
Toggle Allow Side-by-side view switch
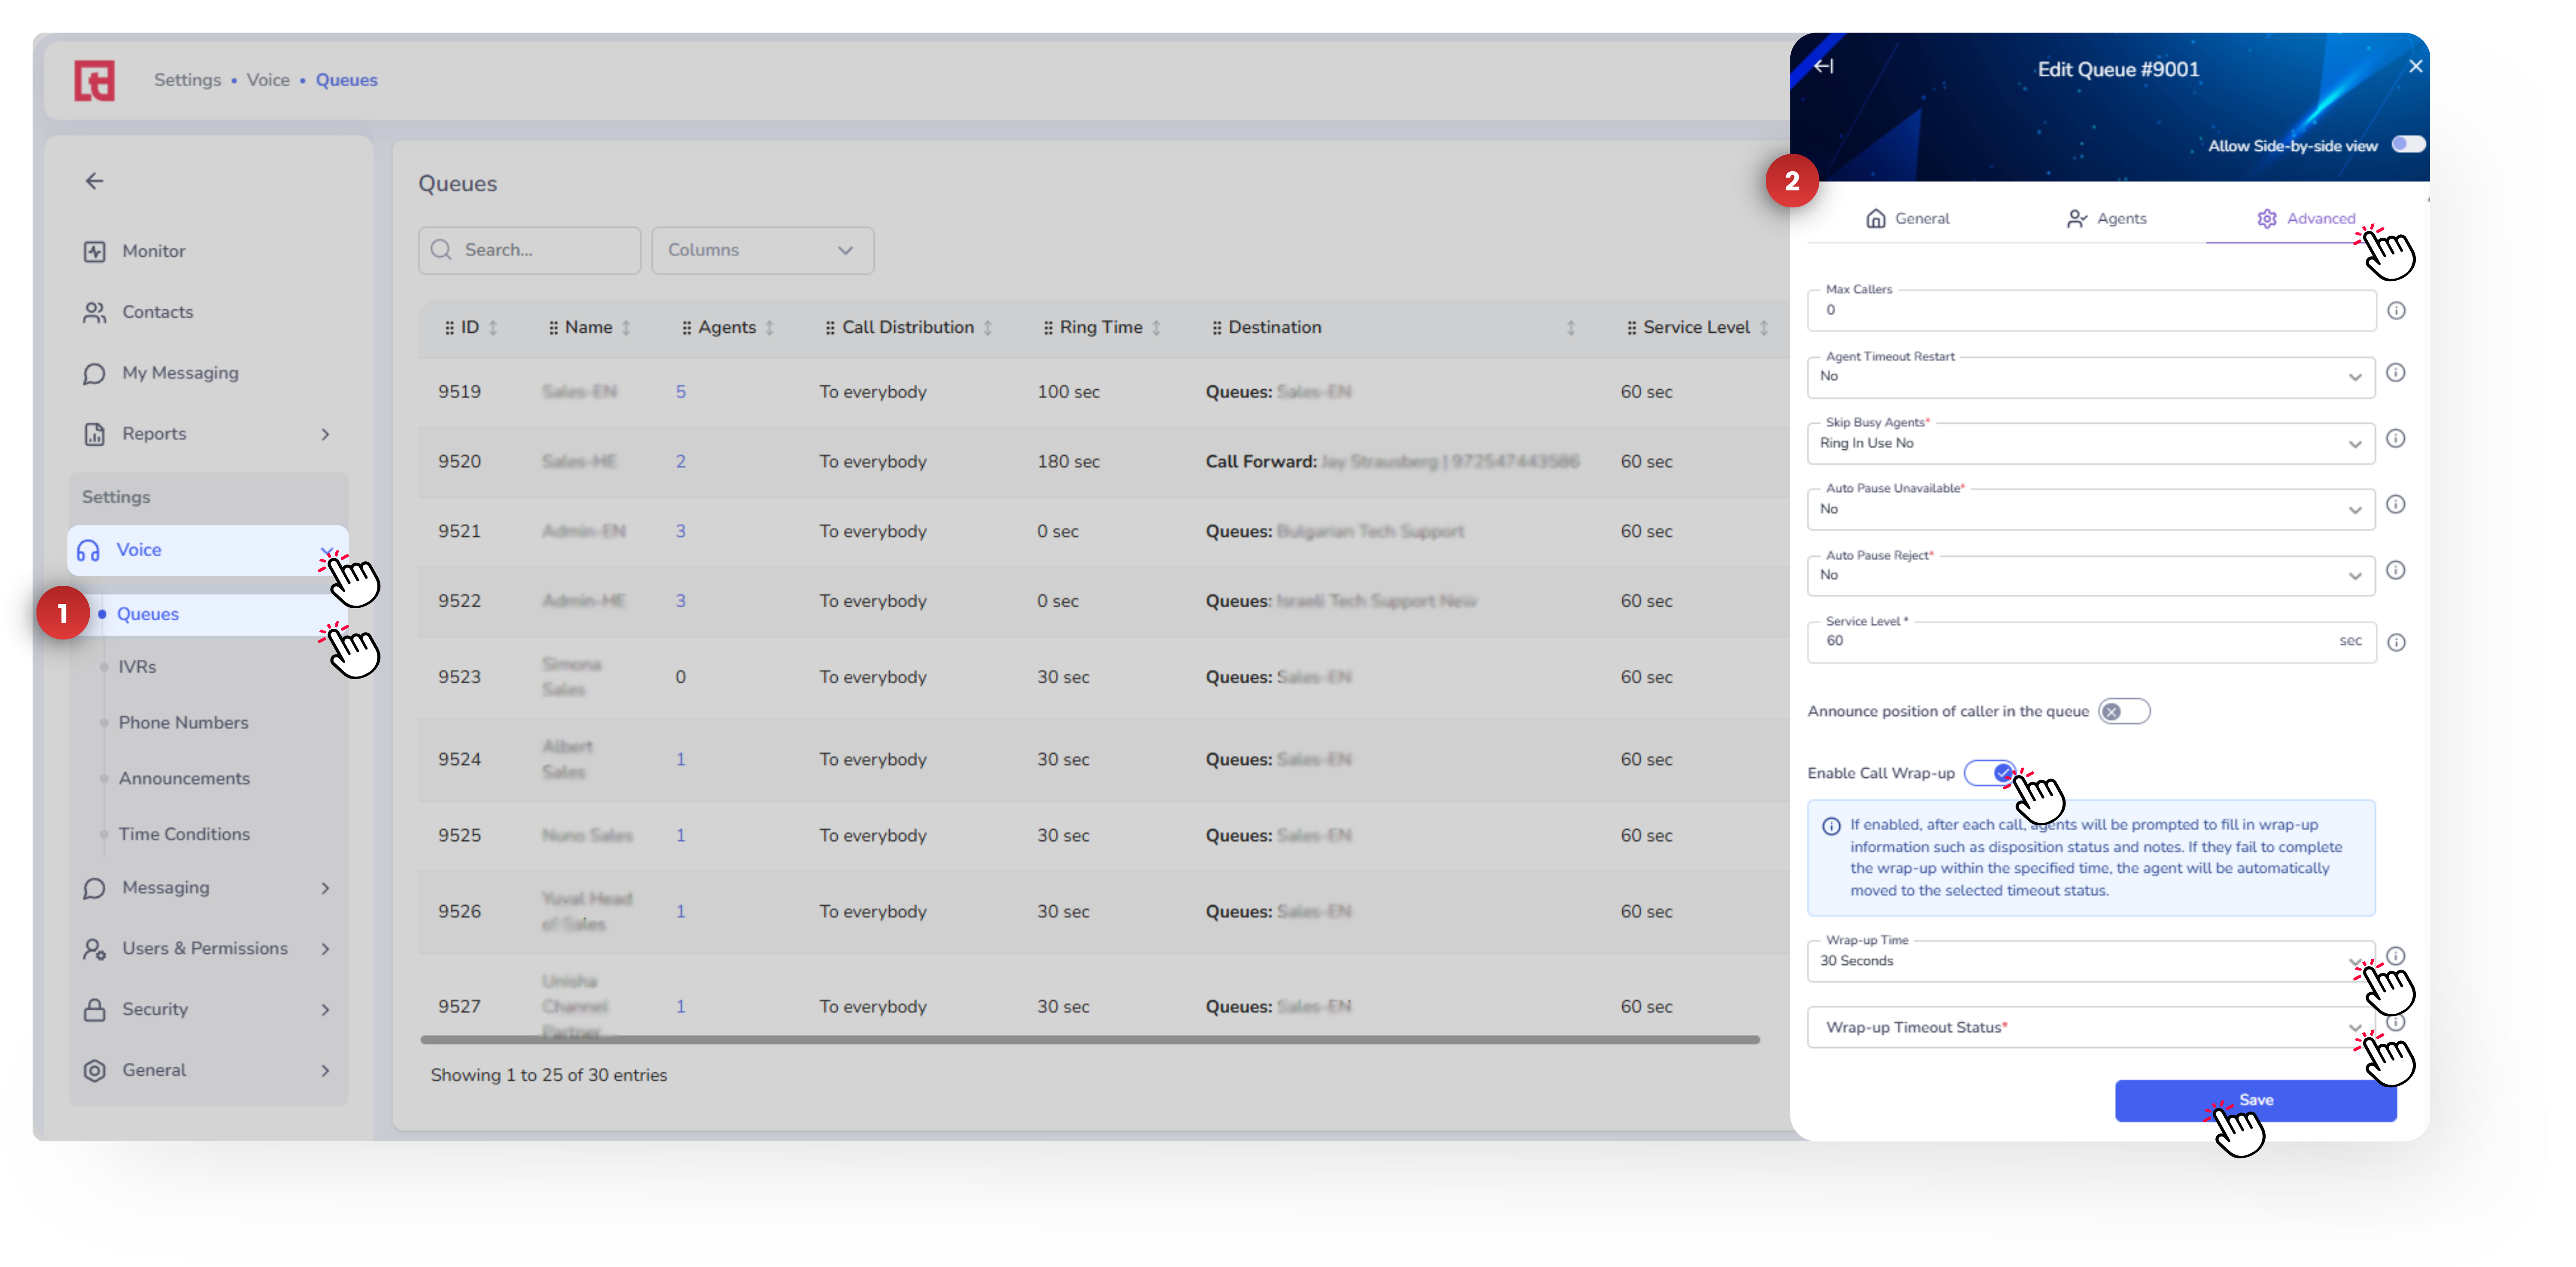coord(2408,145)
